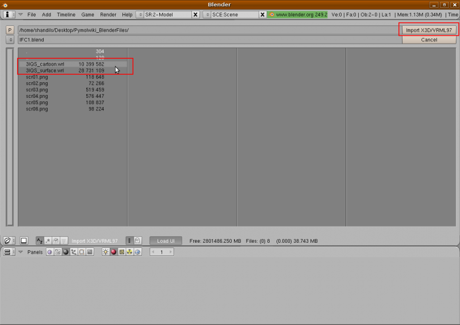Click the Radiosity buttons icon
Image resolution: width=460 pixels, height=325 pixels.
tap(129, 252)
